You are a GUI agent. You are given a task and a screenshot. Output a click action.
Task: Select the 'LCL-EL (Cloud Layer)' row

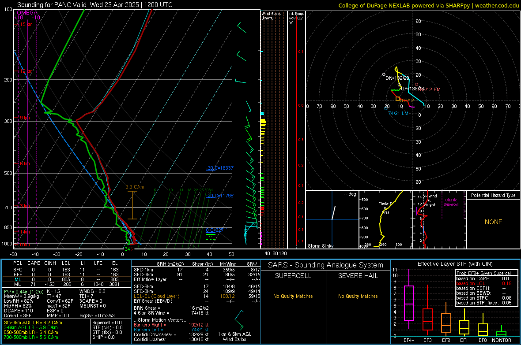click(x=197, y=296)
